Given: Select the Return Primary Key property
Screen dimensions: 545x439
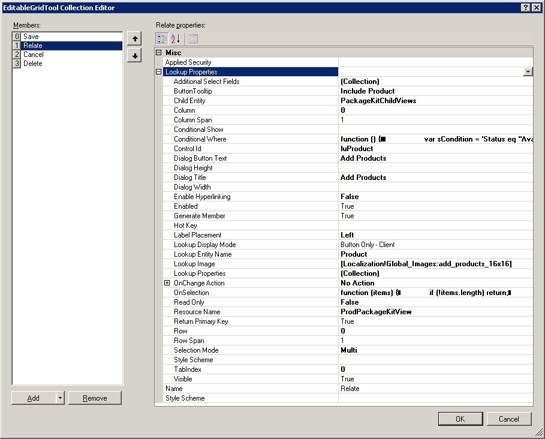Looking at the screenshot, I should pos(201,321).
